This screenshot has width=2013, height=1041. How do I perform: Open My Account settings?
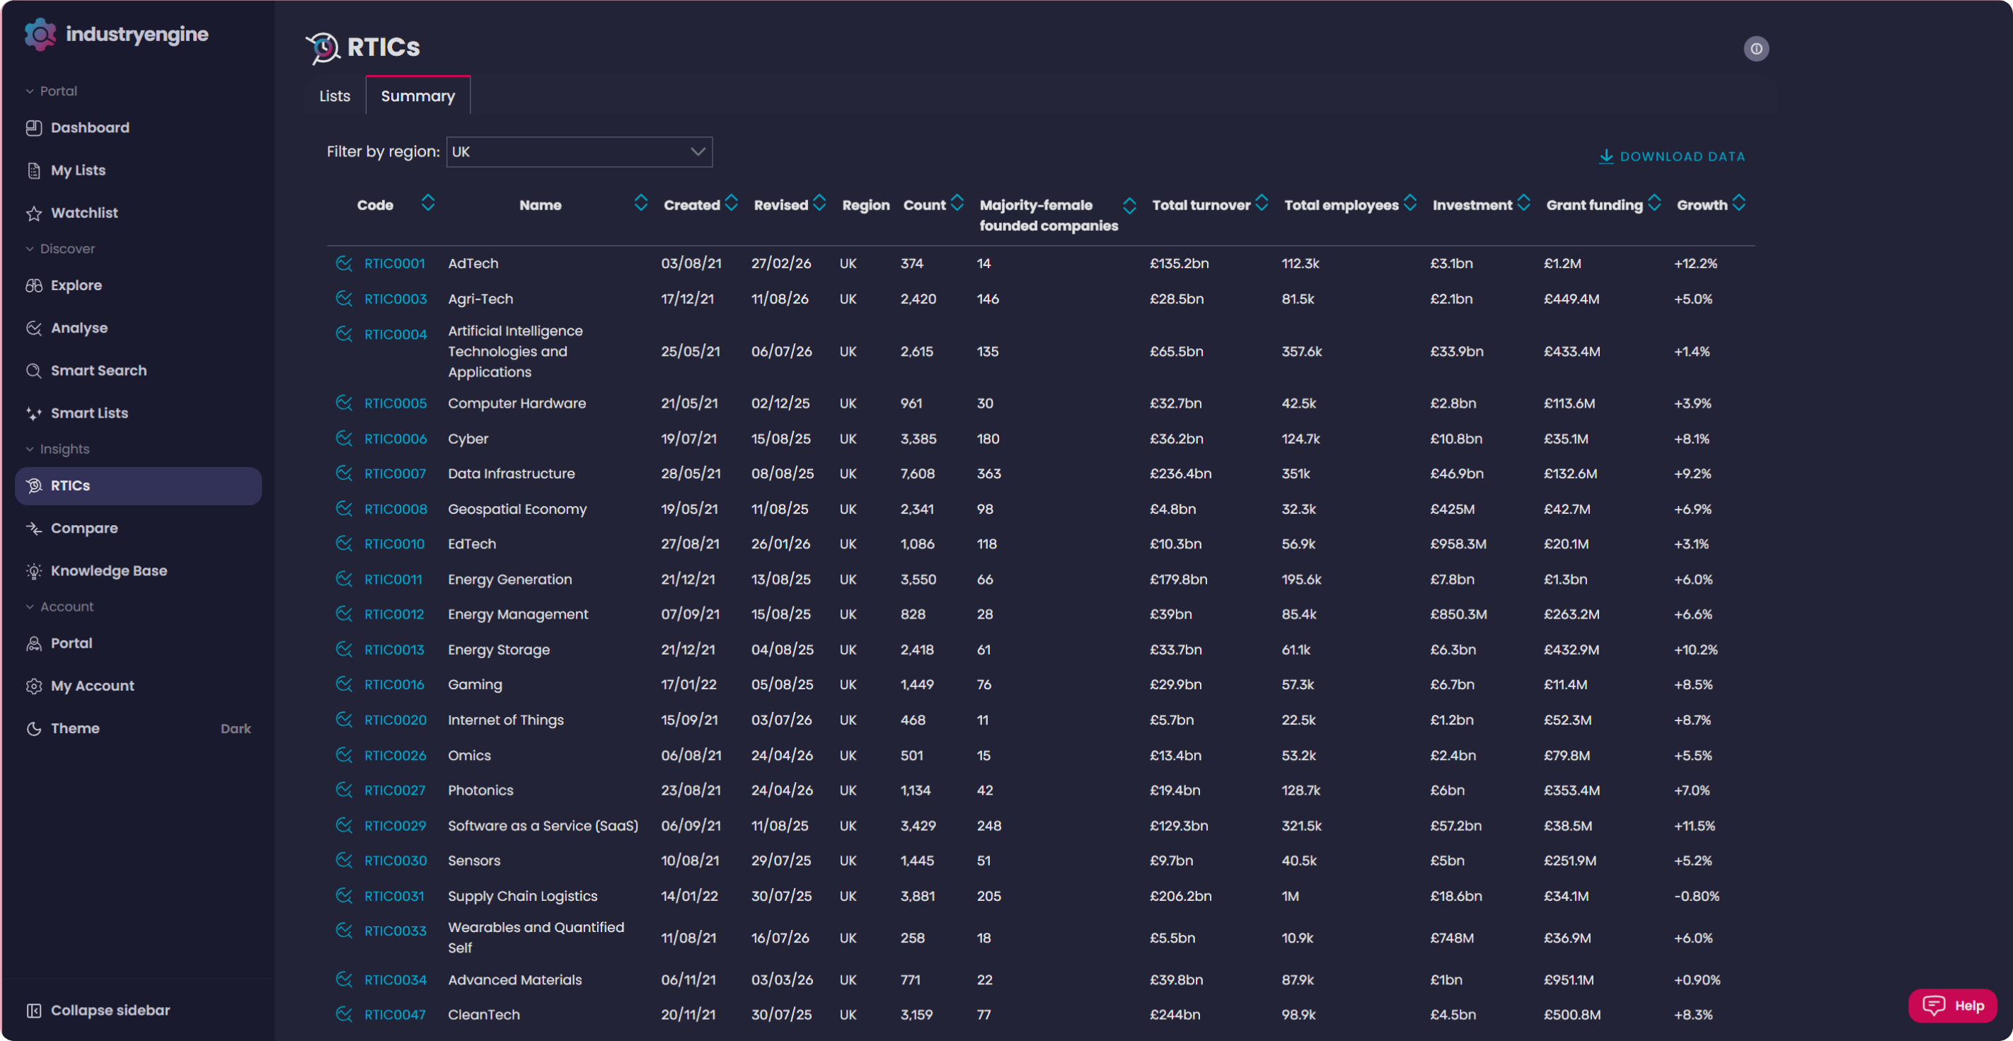pyautogui.click(x=137, y=686)
